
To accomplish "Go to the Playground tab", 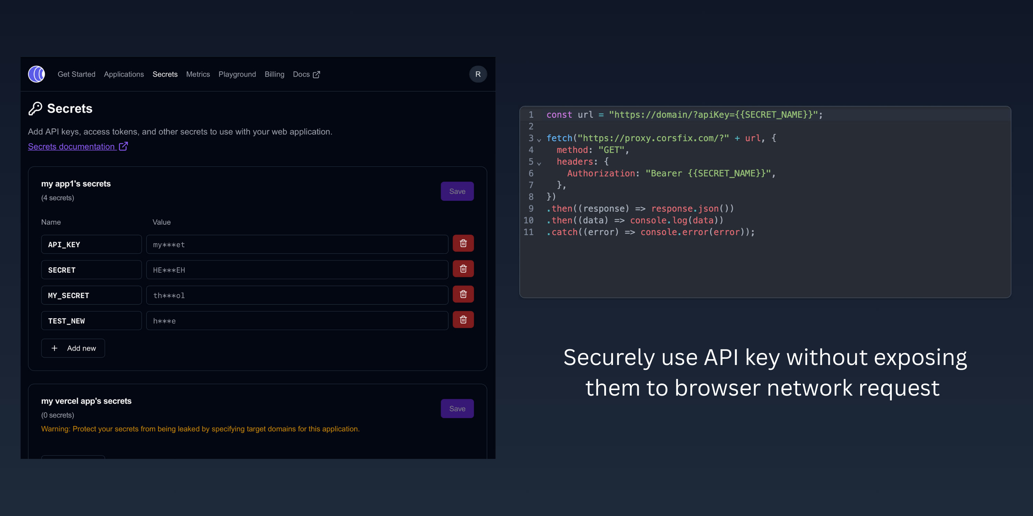I will pyautogui.click(x=237, y=74).
